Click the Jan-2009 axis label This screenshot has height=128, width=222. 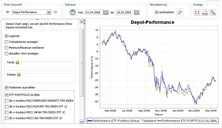click(178, 111)
